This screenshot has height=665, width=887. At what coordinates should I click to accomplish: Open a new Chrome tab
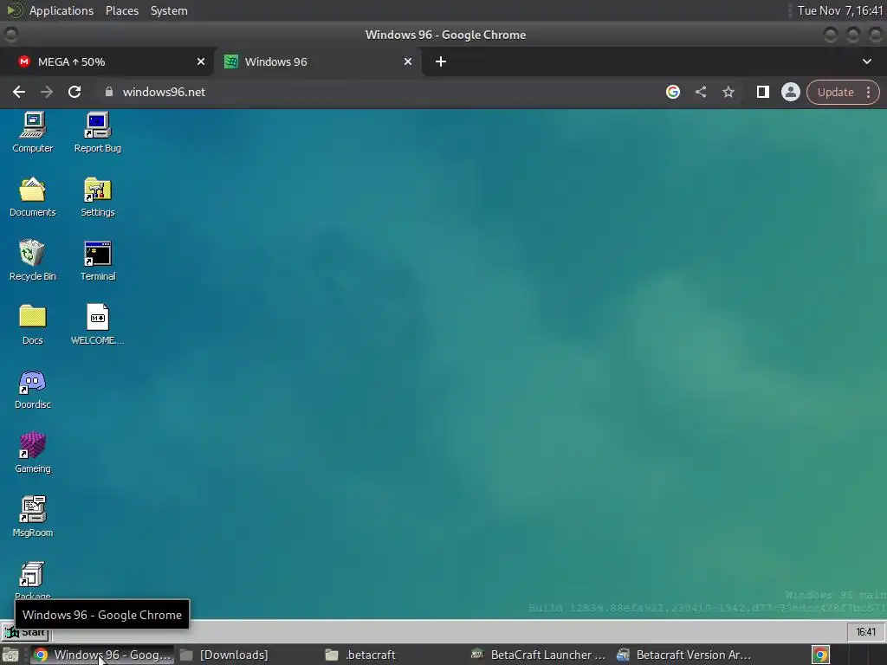[x=441, y=61]
